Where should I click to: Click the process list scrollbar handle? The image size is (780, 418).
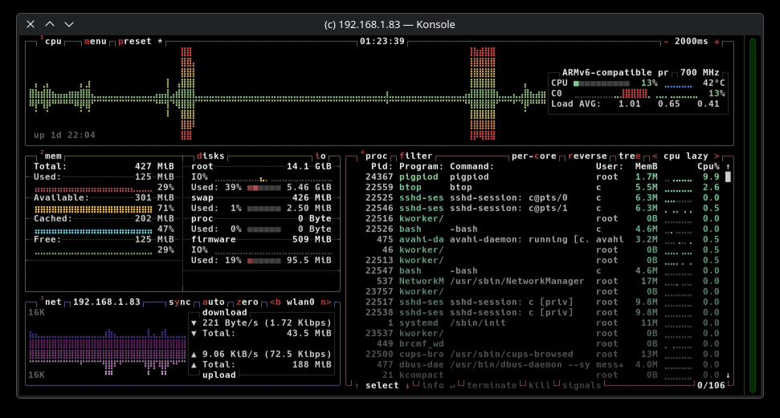point(728,177)
